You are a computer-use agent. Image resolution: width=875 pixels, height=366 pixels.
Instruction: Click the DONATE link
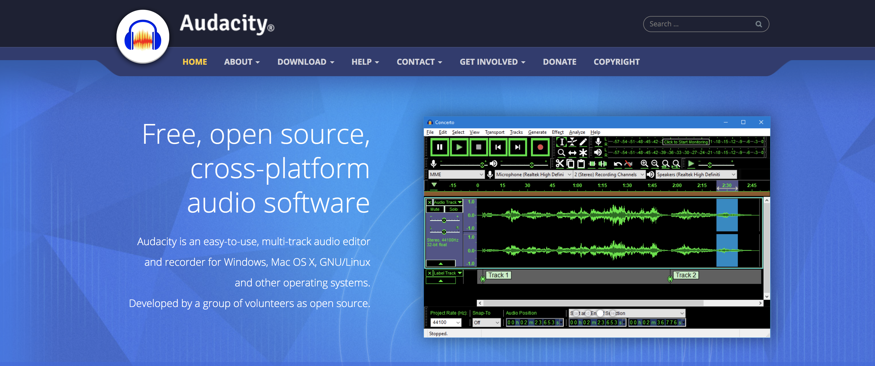(559, 62)
